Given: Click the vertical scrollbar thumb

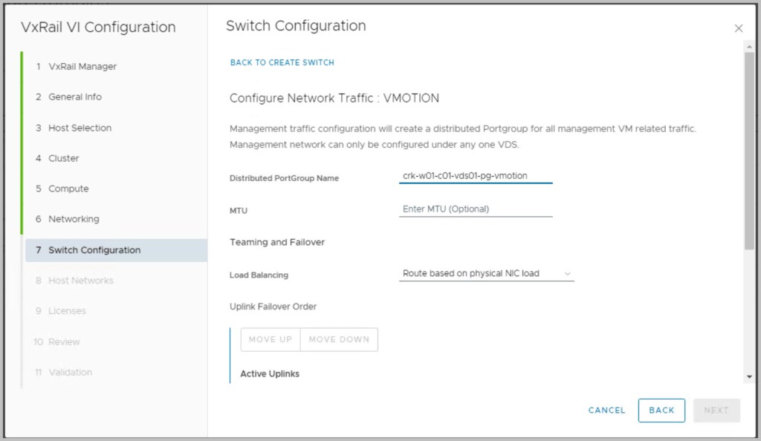Looking at the screenshot, I should click(749, 148).
